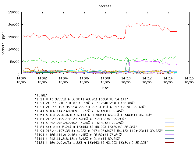
Task: Click the cyan legend line for entry [ 4]
Action: click(x=169, y=111)
